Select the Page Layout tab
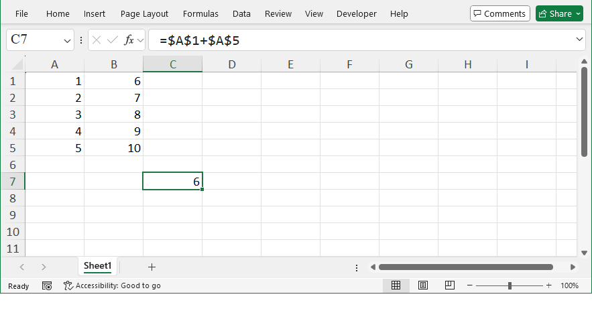Viewport: 592px width, 323px height. 144,14
